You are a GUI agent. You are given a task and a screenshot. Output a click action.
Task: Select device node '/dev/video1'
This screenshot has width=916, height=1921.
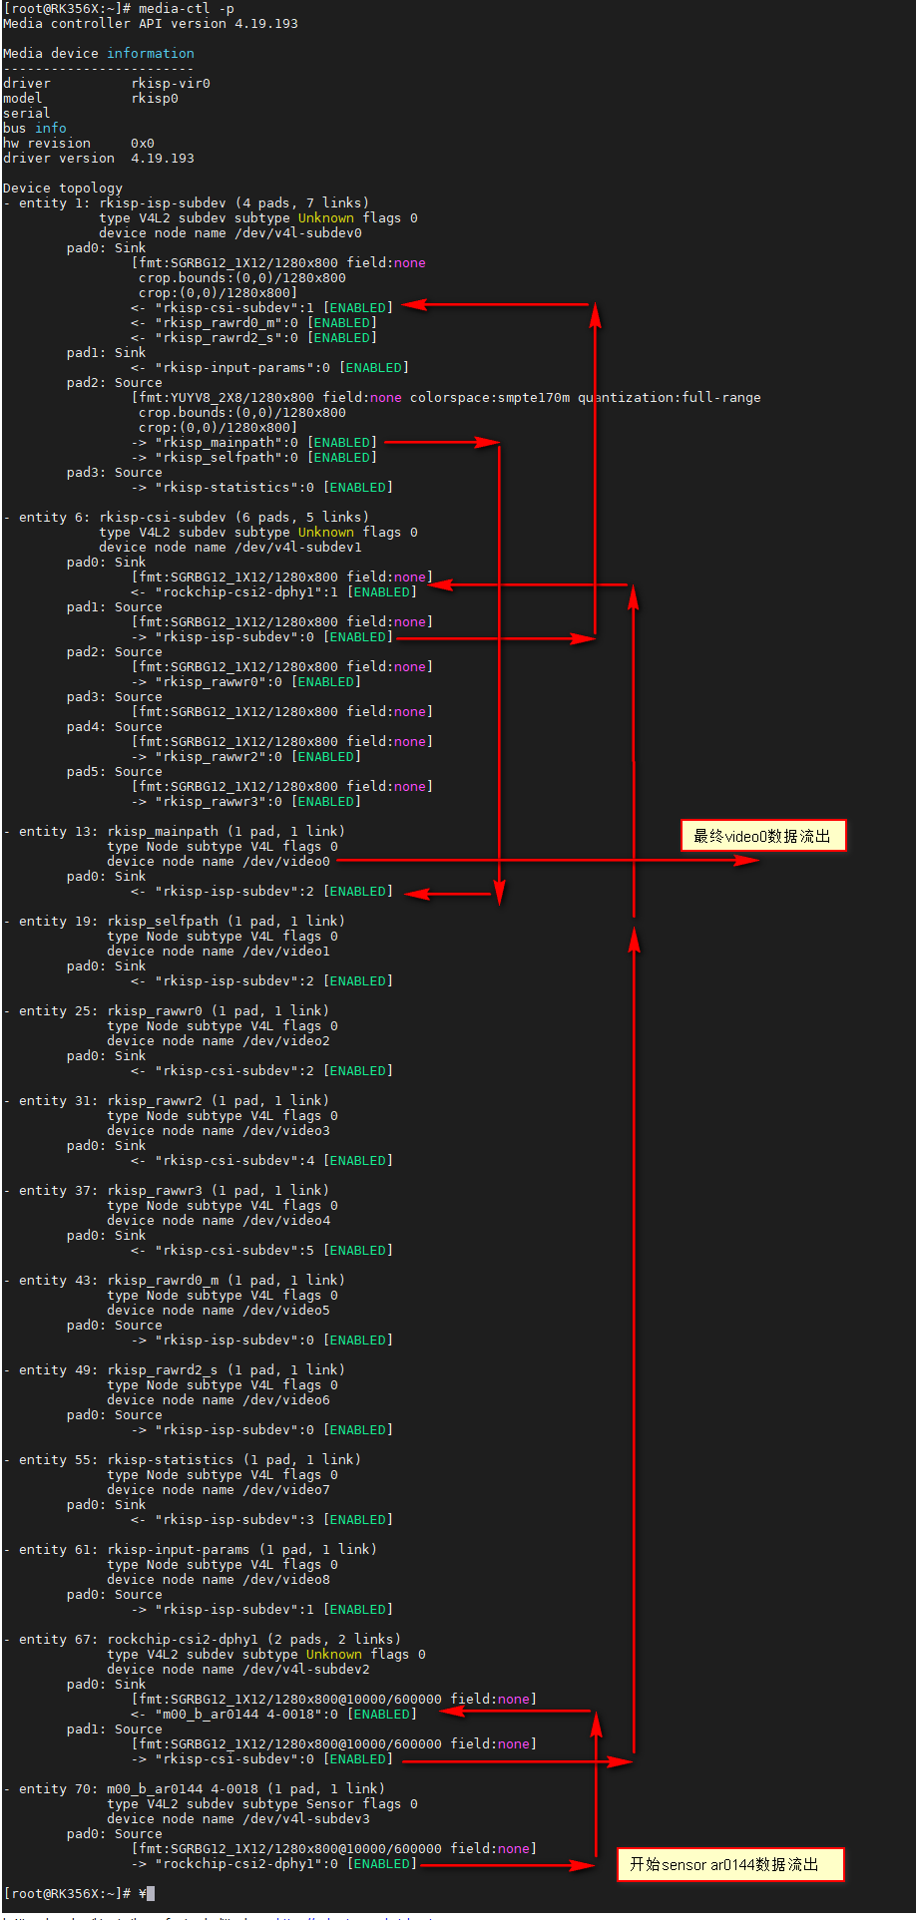(286, 951)
